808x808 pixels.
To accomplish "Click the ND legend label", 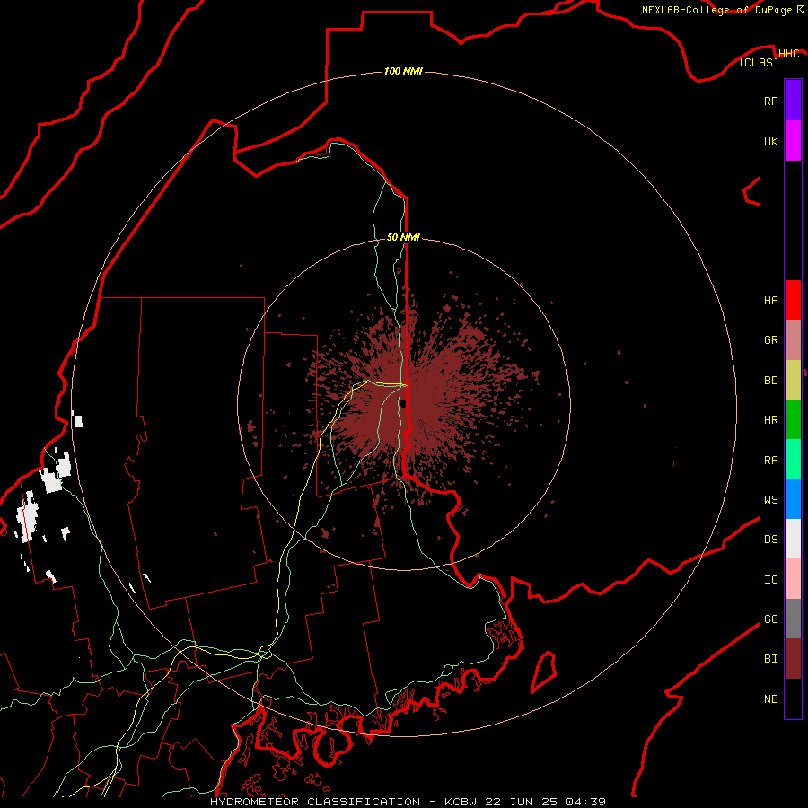I will (x=770, y=699).
